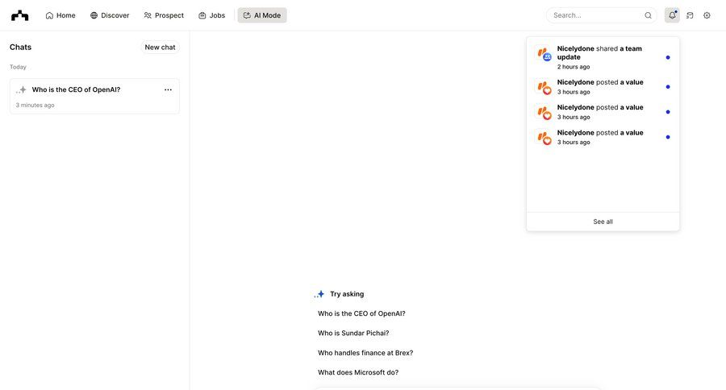
Task: Click the 'Chats' heading
Action: (x=20, y=48)
